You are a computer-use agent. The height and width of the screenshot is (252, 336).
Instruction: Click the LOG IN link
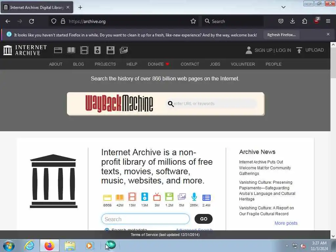(283, 50)
